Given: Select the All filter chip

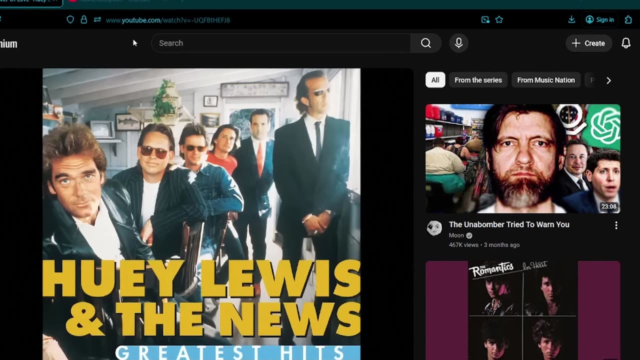Looking at the screenshot, I should (435, 80).
